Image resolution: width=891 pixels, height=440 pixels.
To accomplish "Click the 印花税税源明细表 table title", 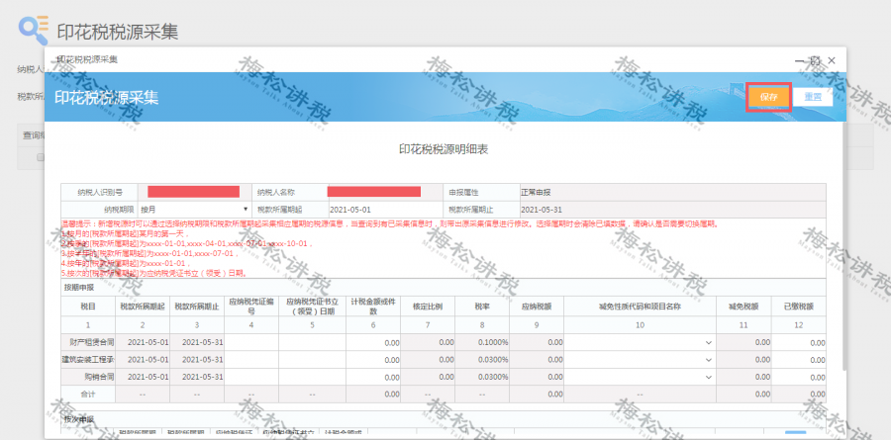I will 444,150.
